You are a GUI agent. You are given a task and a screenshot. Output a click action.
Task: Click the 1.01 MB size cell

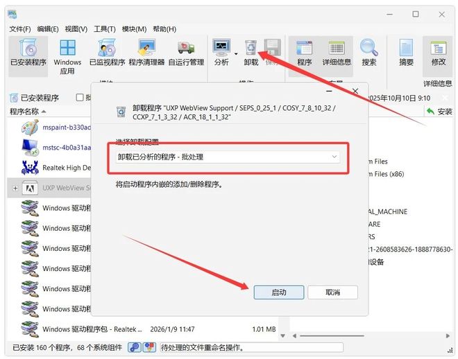pyautogui.click(x=264, y=329)
